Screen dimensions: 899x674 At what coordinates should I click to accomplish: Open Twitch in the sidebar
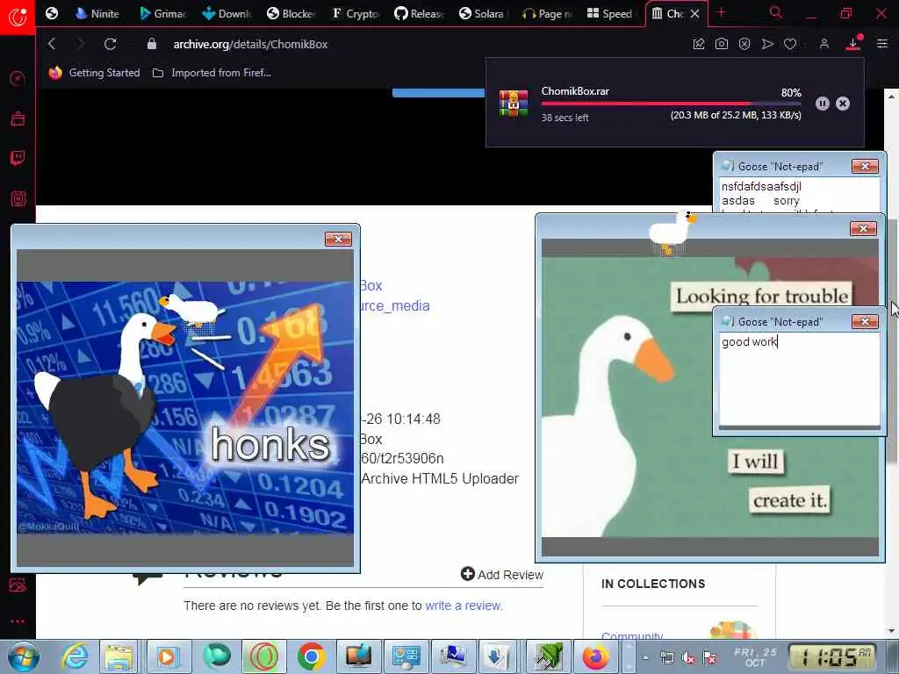coord(18,158)
